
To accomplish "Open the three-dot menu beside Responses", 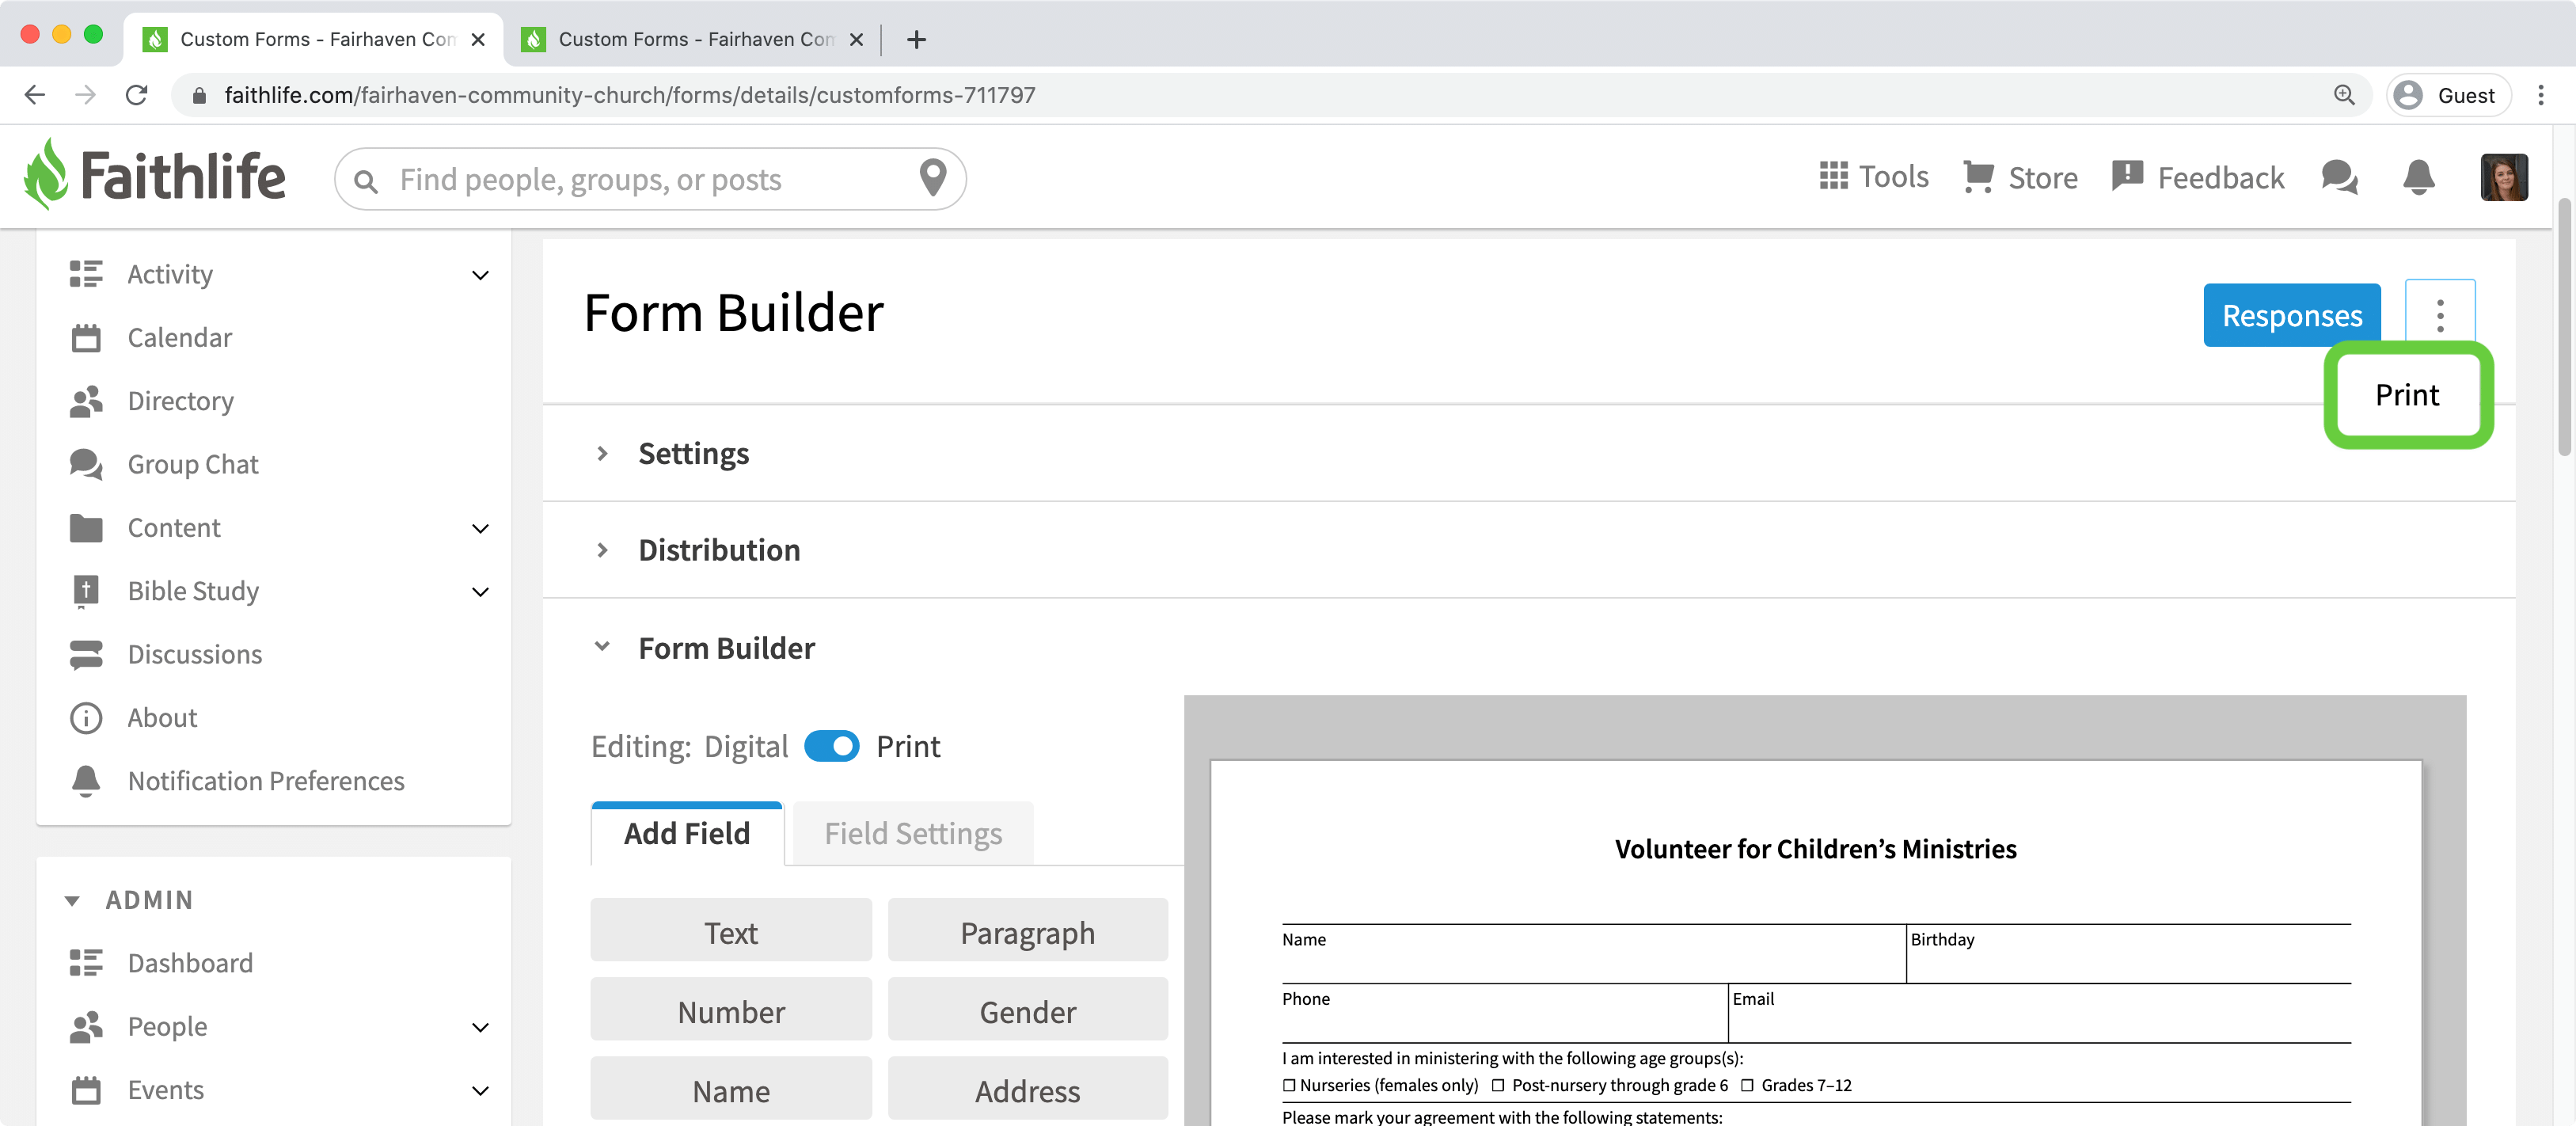I will [x=2440, y=315].
